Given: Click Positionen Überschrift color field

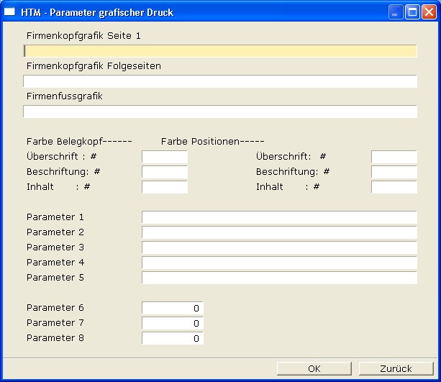Looking at the screenshot, I should [x=394, y=157].
